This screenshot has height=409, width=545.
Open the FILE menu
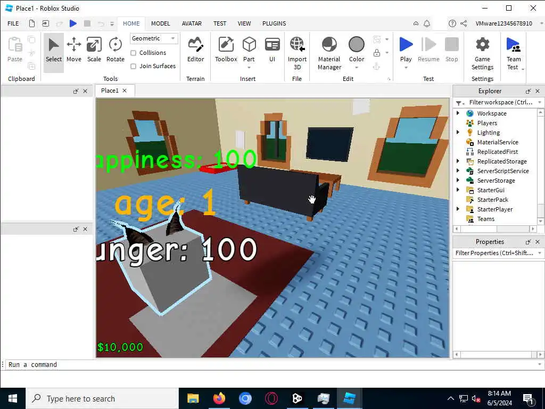pos(13,23)
